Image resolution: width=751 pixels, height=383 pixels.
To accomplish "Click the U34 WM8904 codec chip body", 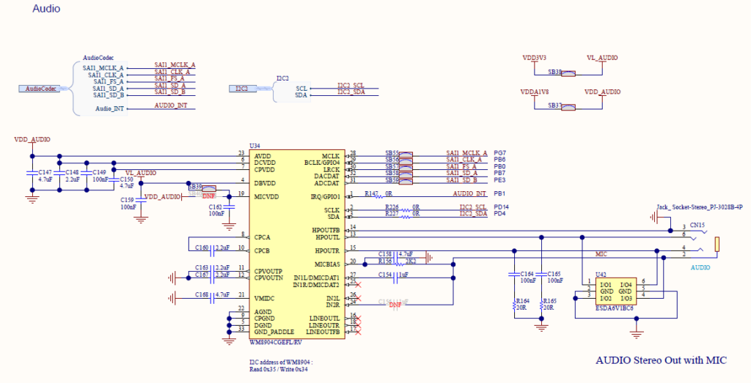I will coord(294,242).
